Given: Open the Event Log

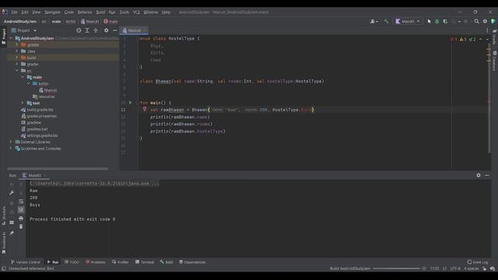Looking at the screenshot, I should 478,262.
